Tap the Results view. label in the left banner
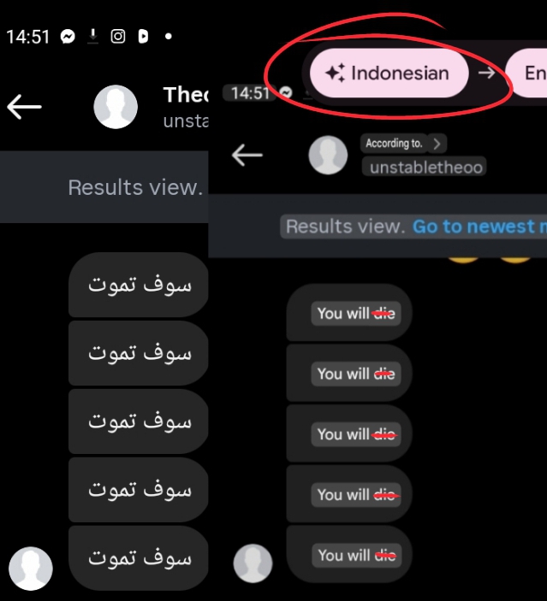The image size is (547, 601). click(x=135, y=187)
